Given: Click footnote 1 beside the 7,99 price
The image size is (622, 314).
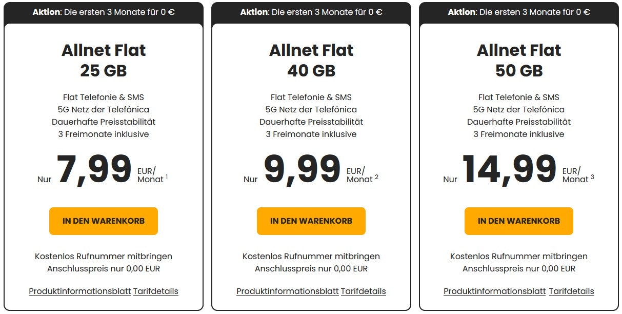Looking at the screenshot, I should tap(167, 177).
